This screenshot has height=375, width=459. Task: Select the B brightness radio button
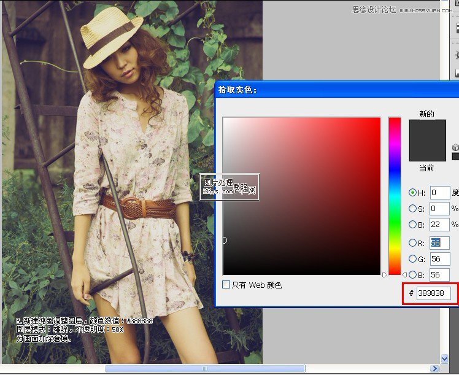(x=412, y=224)
